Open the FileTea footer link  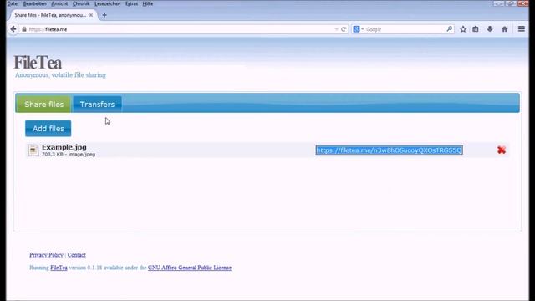59,268
